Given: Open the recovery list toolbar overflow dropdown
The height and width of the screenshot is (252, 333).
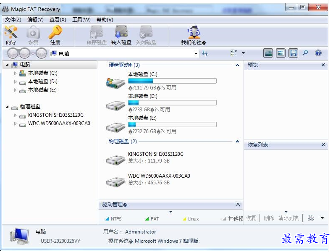Looking at the screenshot, I should tap(323, 218).
